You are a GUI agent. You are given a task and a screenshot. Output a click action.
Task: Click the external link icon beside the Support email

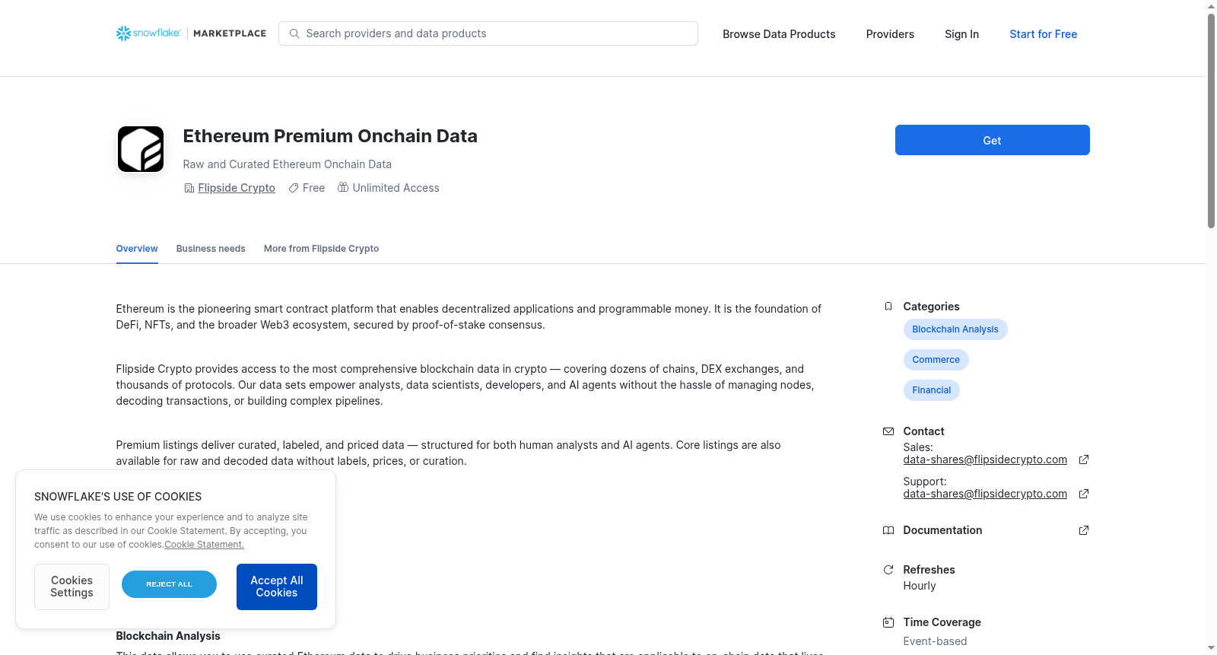pos(1084,494)
